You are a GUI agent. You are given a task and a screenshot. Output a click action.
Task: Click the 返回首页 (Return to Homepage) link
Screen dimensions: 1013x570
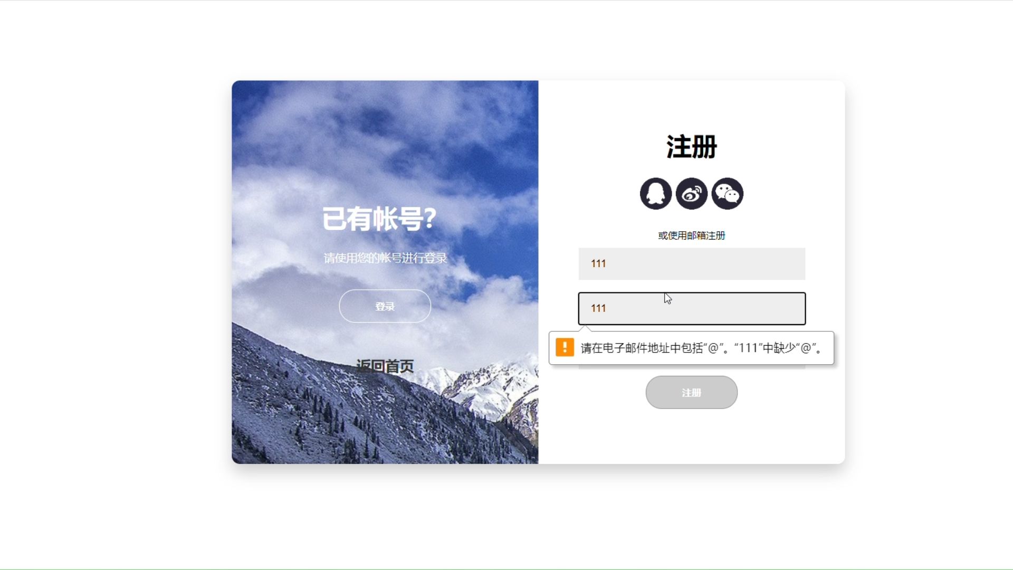(x=385, y=365)
